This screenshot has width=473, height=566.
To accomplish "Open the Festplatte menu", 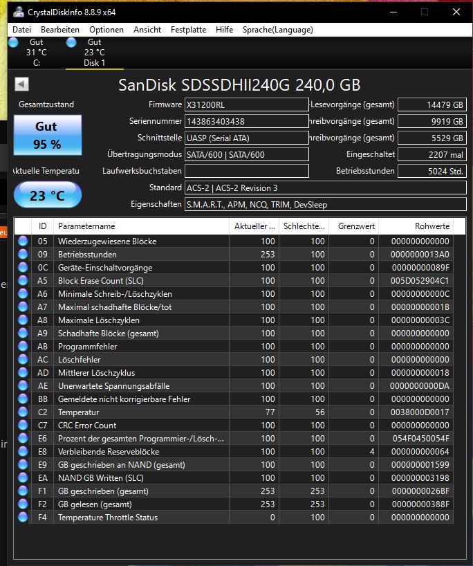I will click(x=188, y=30).
